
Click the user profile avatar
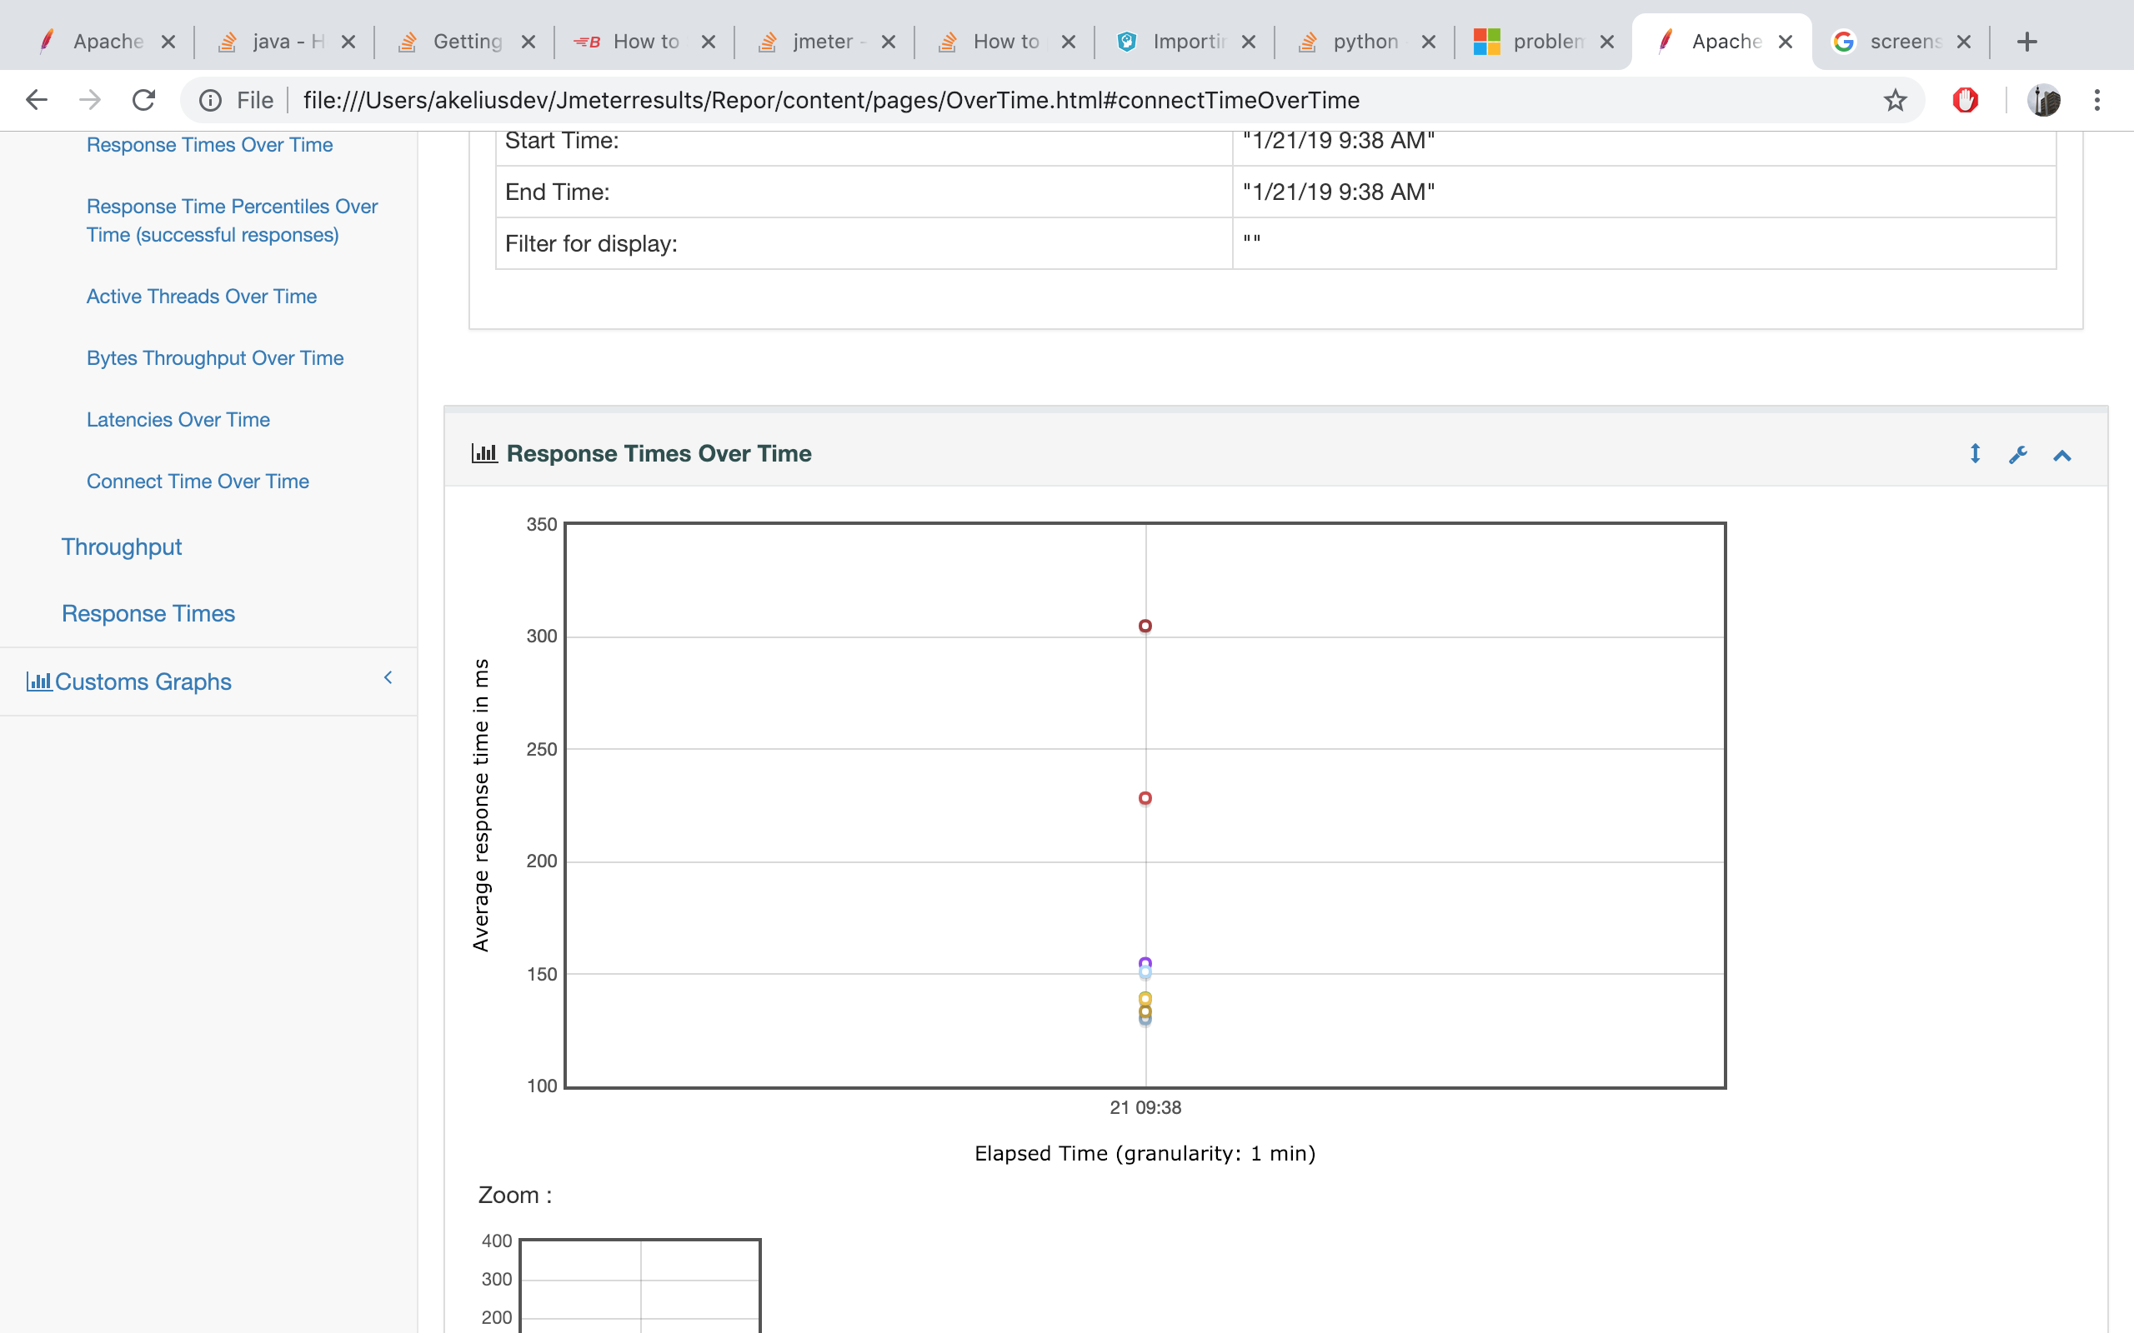tap(2043, 101)
